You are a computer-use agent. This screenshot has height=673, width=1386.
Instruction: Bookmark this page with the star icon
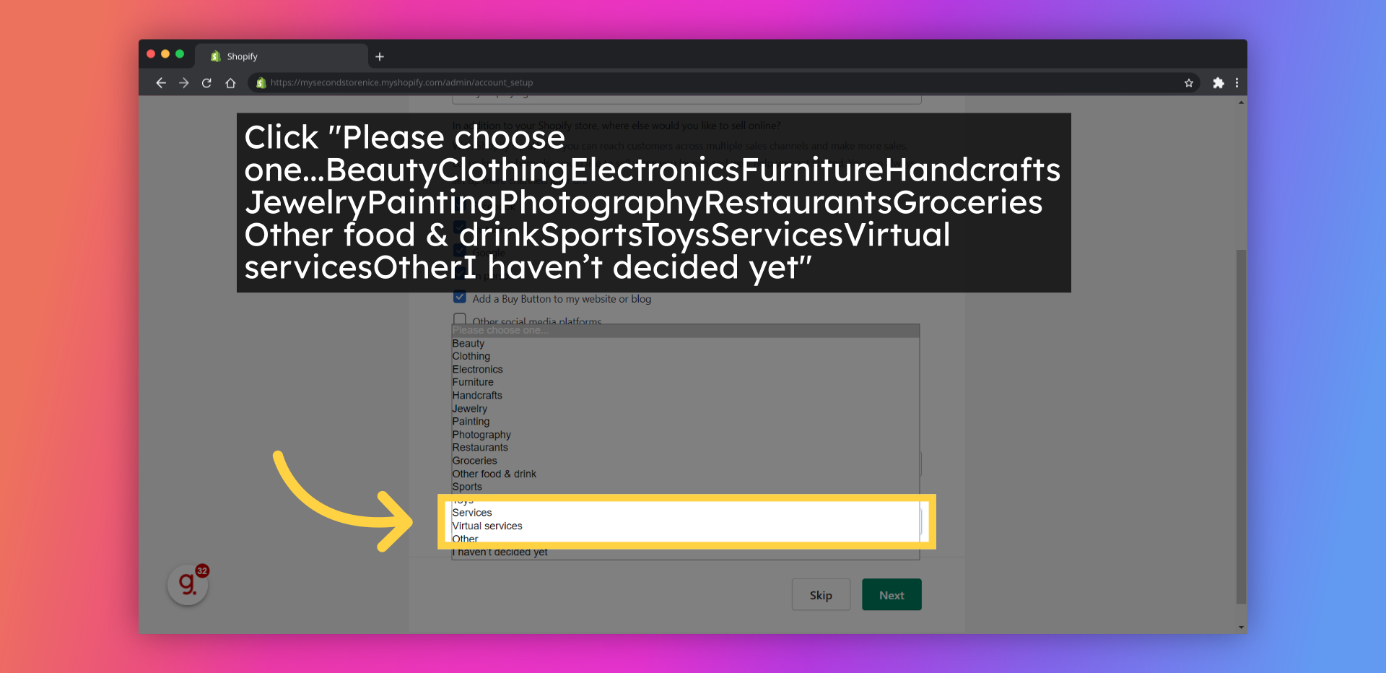click(1189, 83)
